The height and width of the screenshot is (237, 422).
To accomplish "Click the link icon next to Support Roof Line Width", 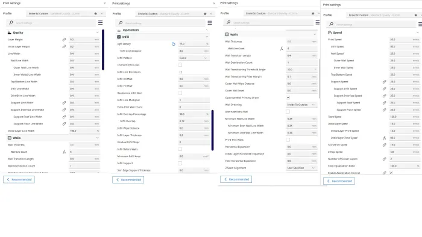I will pyautogui.click(x=64, y=117).
